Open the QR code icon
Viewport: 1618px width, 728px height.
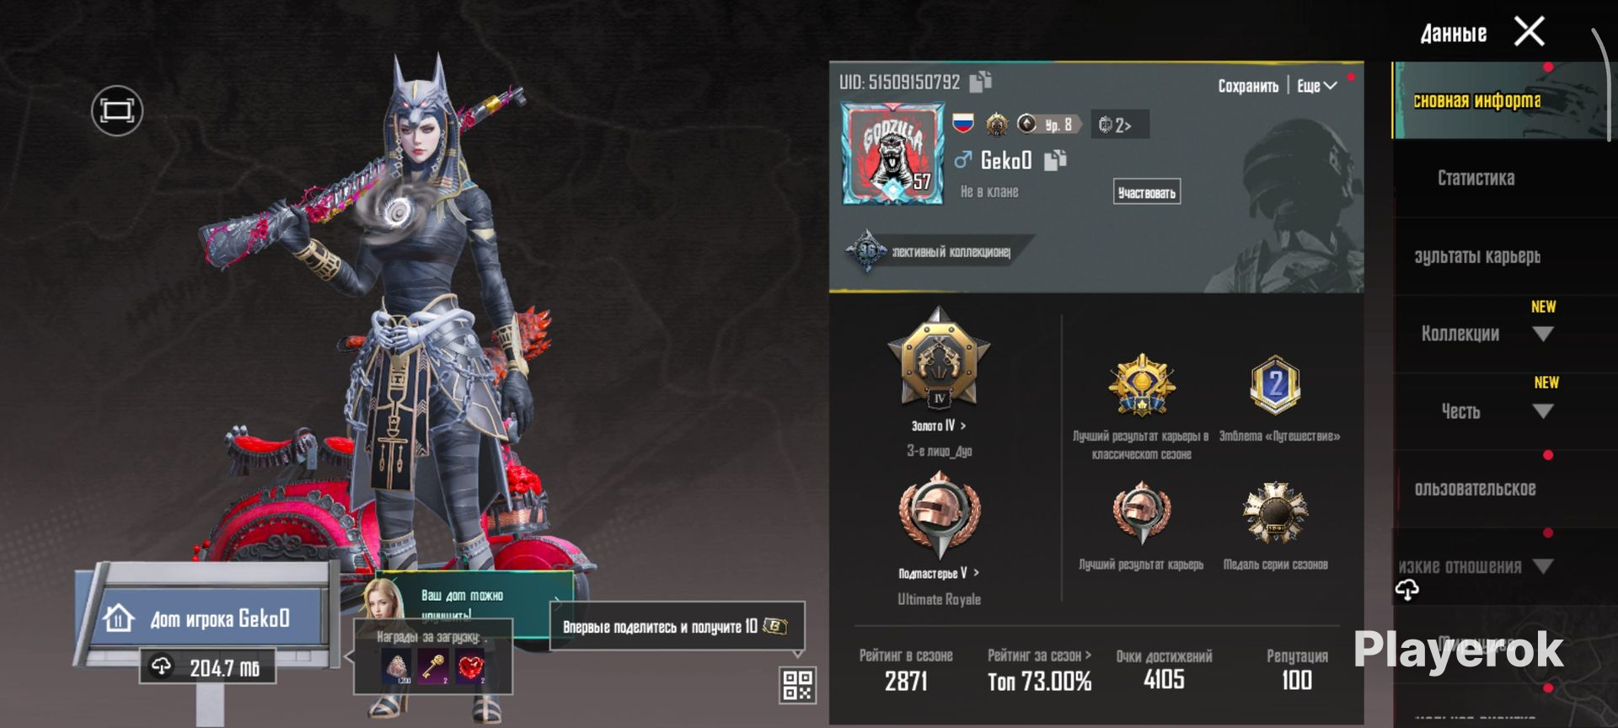(x=797, y=684)
